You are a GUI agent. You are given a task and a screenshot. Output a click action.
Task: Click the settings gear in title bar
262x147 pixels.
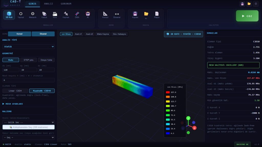click(256, 4)
